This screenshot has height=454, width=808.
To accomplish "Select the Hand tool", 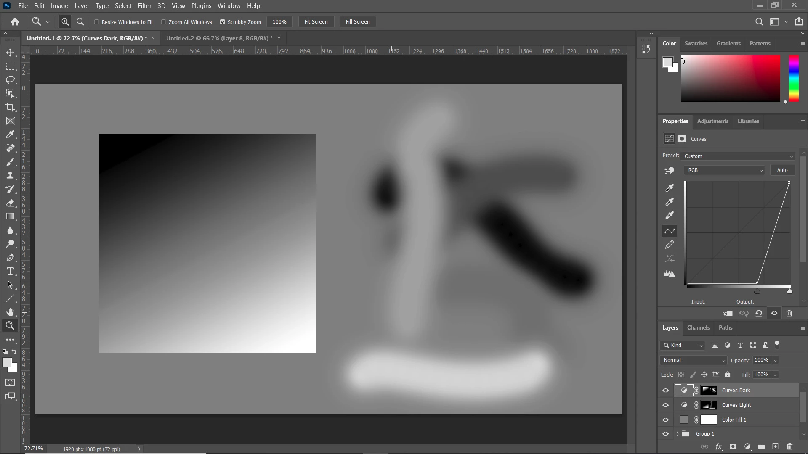I will click(x=11, y=312).
